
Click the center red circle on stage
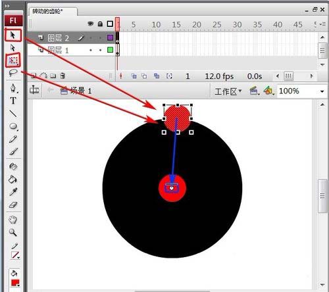(172, 188)
